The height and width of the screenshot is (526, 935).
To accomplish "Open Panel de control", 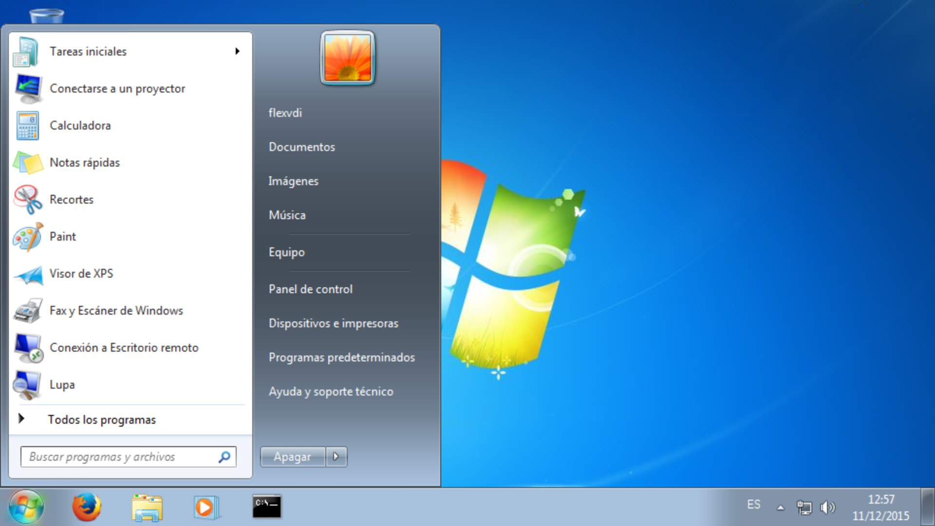I will coord(311,289).
